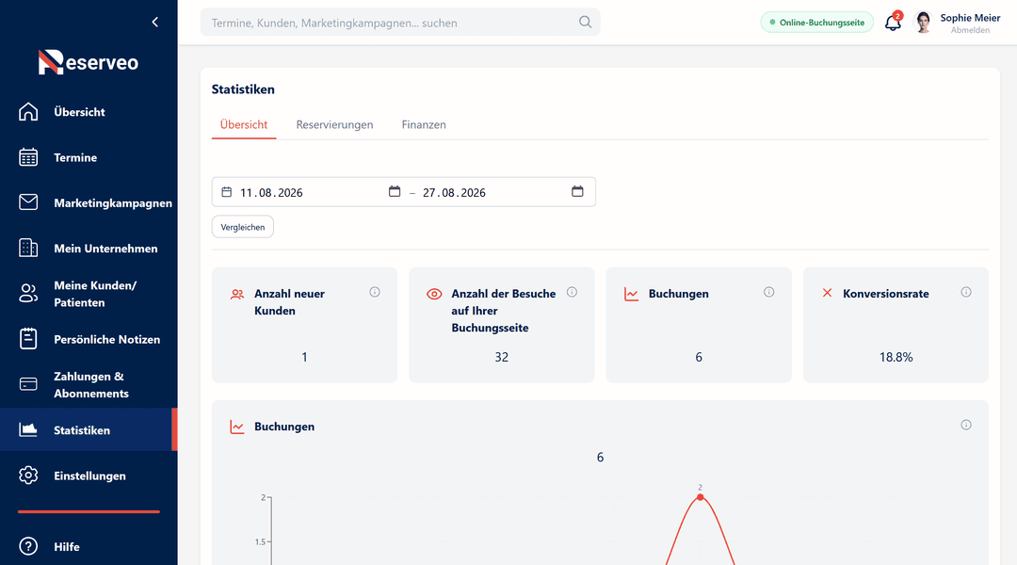Viewport: 1017px width, 565px height.
Task: Click the Vergleichen button
Action: pyautogui.click(x=243, y=227)
